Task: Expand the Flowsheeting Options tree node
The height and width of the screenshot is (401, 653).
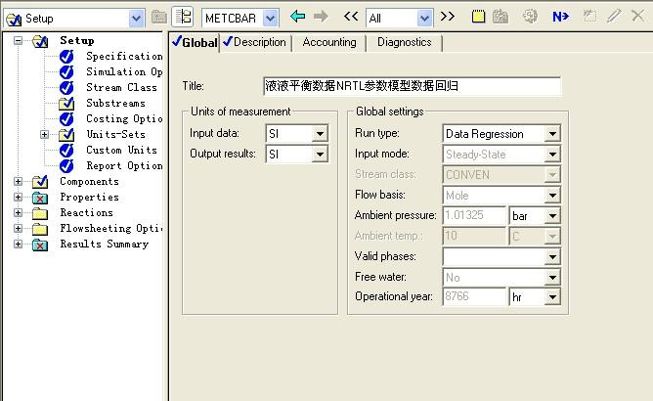Action: point(18,228)
